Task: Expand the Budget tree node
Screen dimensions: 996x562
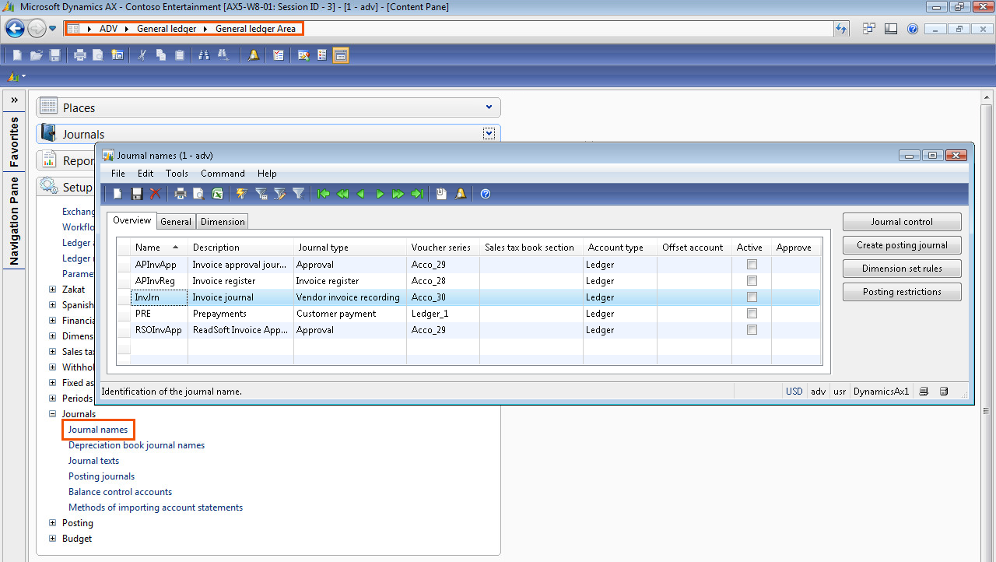Action: click(53, 539)
